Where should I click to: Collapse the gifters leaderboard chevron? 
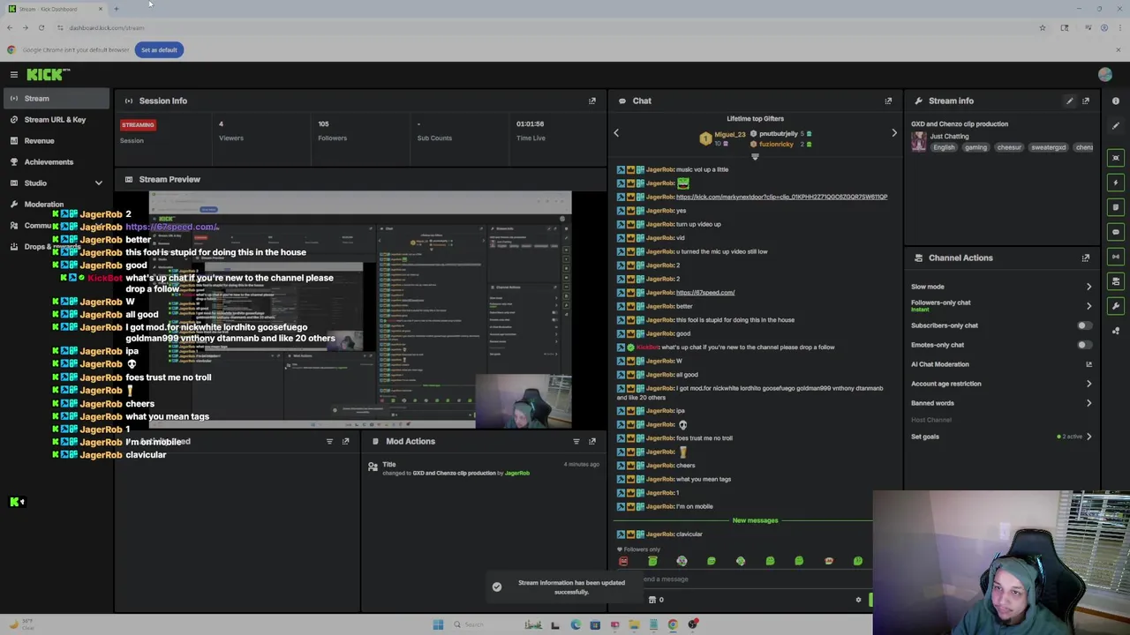pyautogui.click(x=755, y=157)
